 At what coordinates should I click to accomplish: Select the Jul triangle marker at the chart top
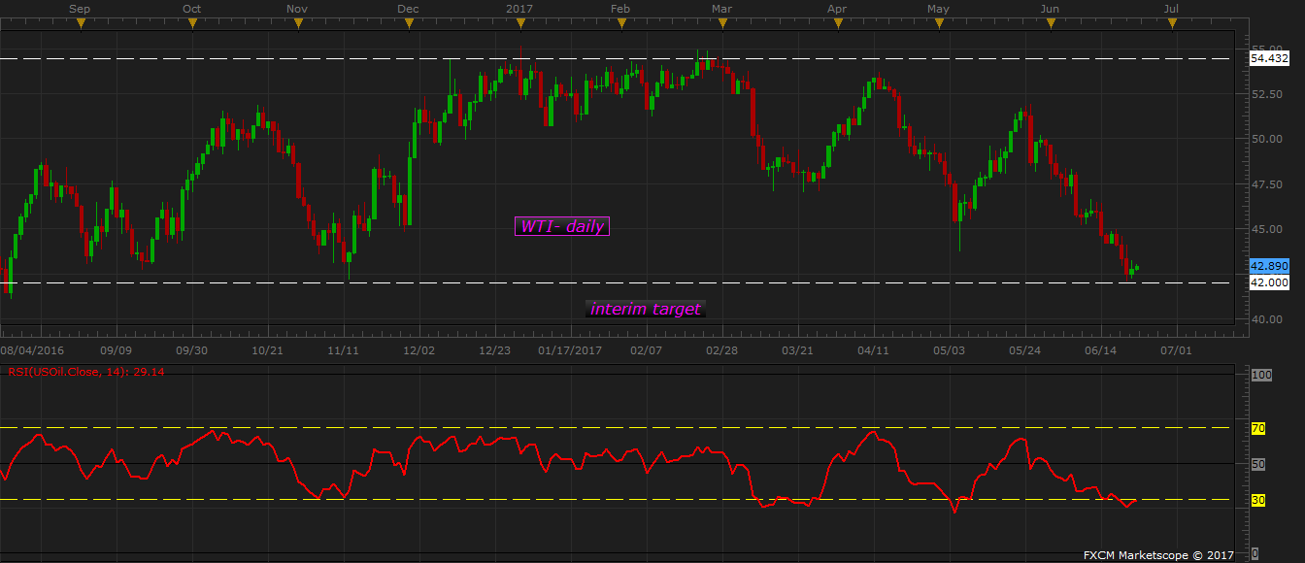point(1172,24)
